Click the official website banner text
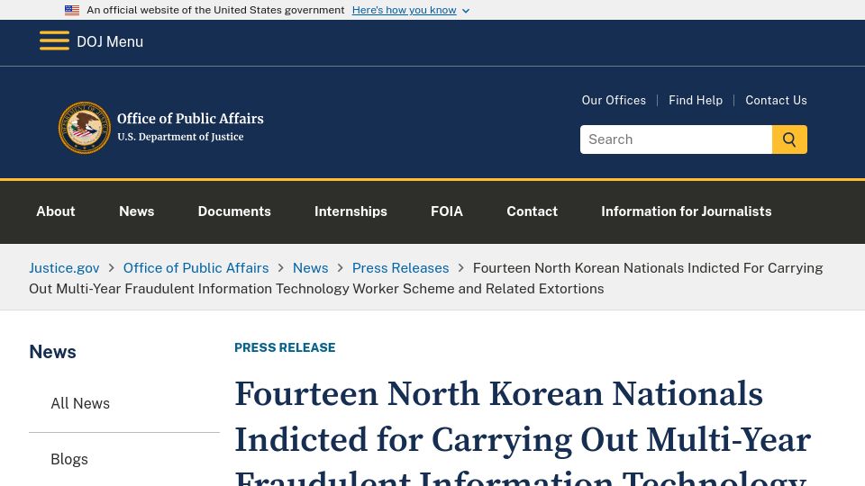 [x=215, y=10]
